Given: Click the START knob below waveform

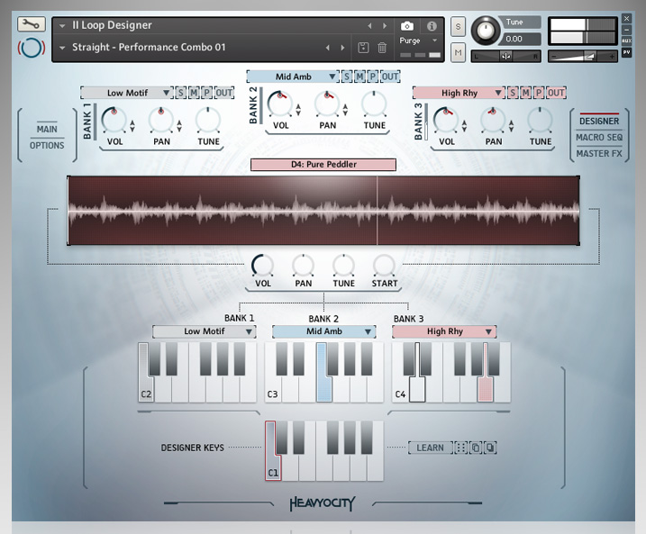Looking at the screenshot, I should click(x=384, y=266).
